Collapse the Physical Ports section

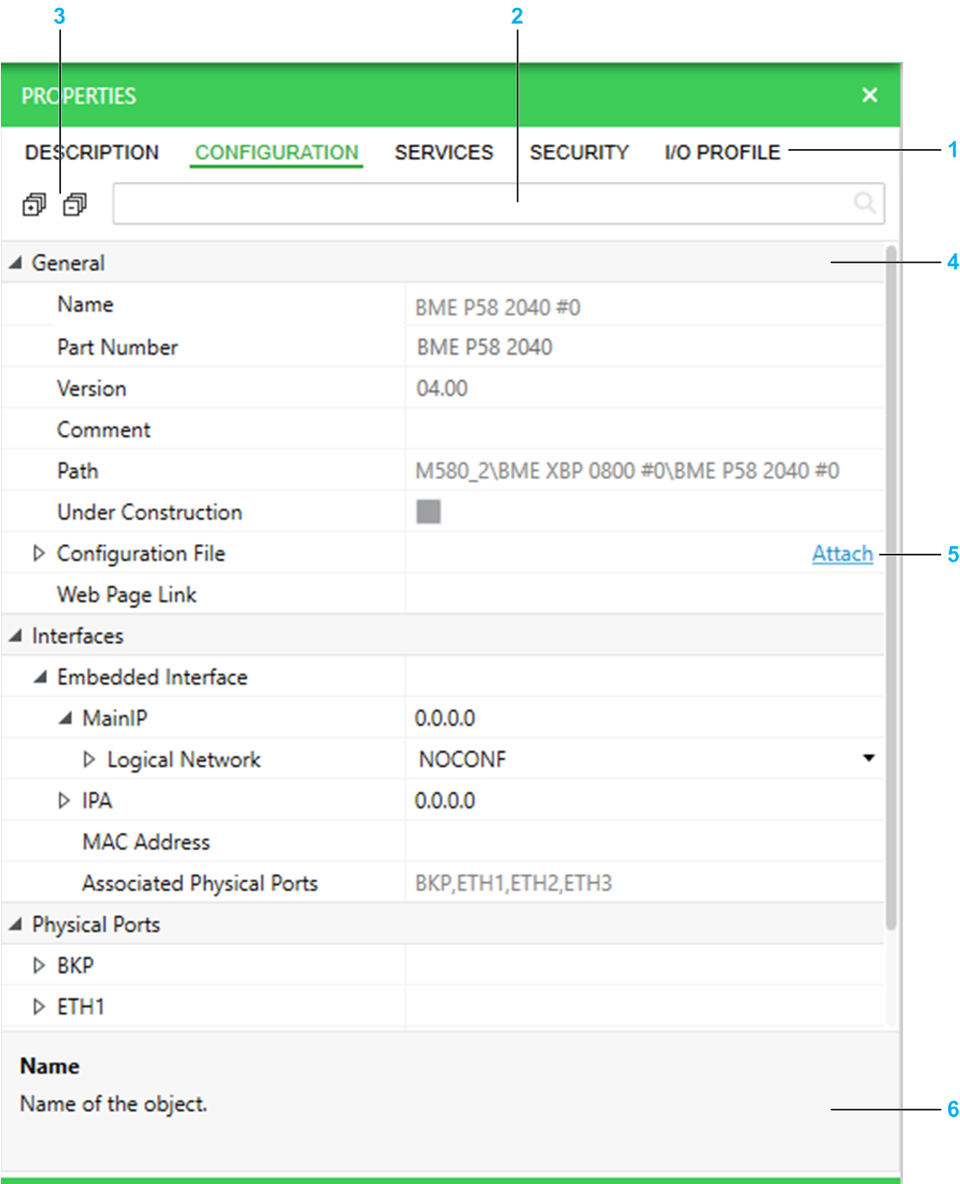click(x=15, y=925)
